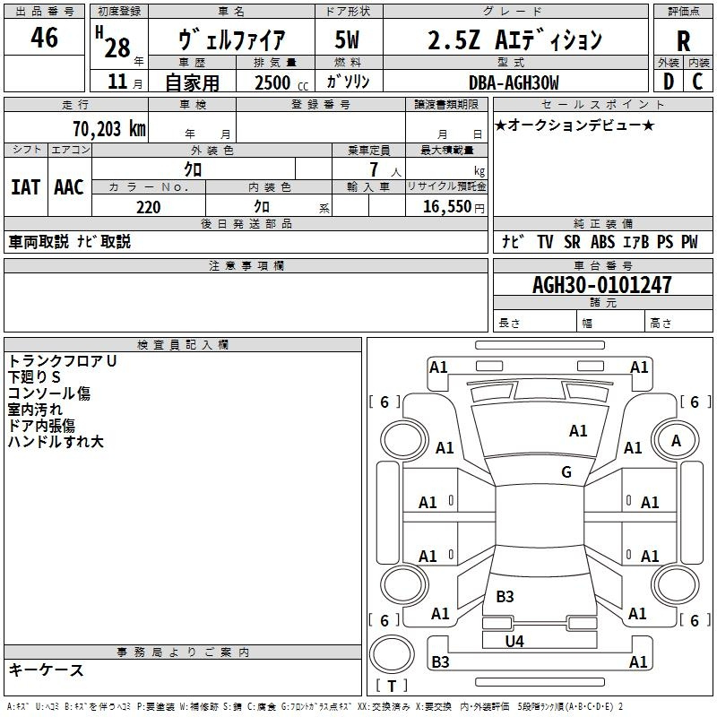The width and height of the screenshot is (717, 717).
Task: Select the interior grade C cell
Action: [x=697, y=82]
